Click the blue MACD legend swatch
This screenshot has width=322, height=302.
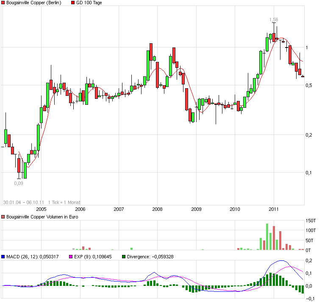tap(3, 257)
